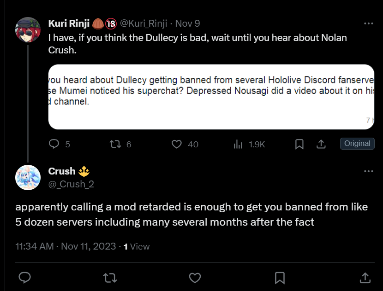Image resolution: width=383 pixels, height=291 pixels.
Task: Open more options for Kuri Rinji's tweet
Action: pos(368,23)
